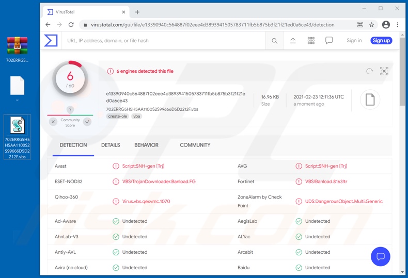Click the .vbs file name text
The width and height of the screenshot is (408, 278).
(152, 109)
